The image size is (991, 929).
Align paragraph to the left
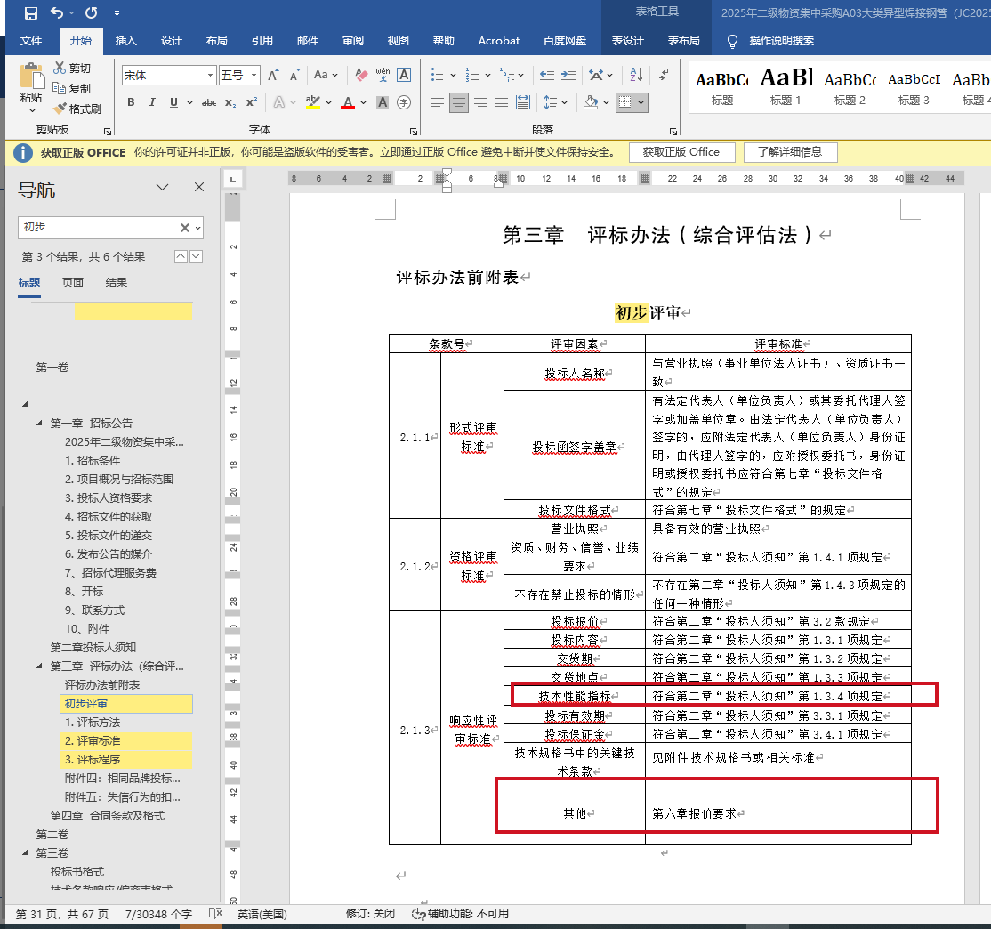[x=438, y=102]
